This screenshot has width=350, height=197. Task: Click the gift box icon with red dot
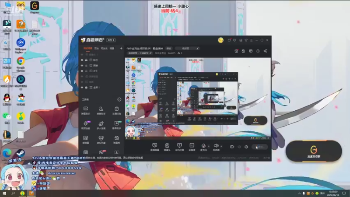click(236, 51)
